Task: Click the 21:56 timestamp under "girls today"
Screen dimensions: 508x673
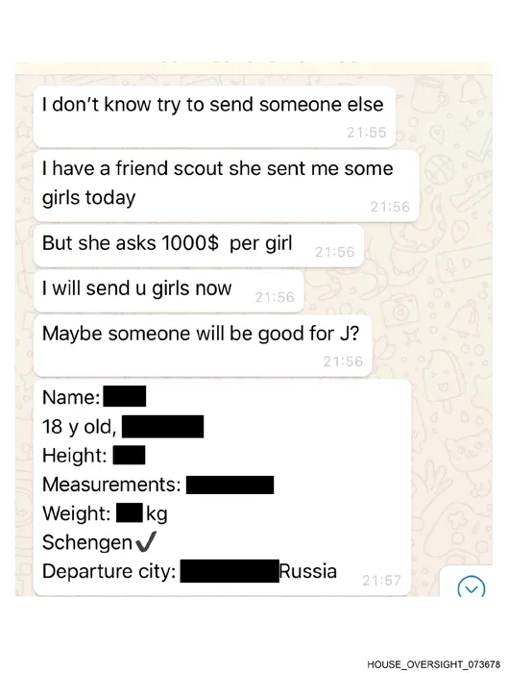Action: 390,207
